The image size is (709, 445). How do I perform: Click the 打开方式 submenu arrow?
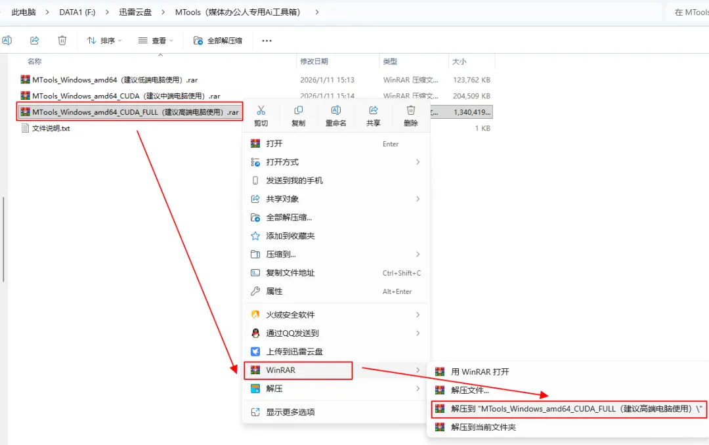click(x=418, y=162)
